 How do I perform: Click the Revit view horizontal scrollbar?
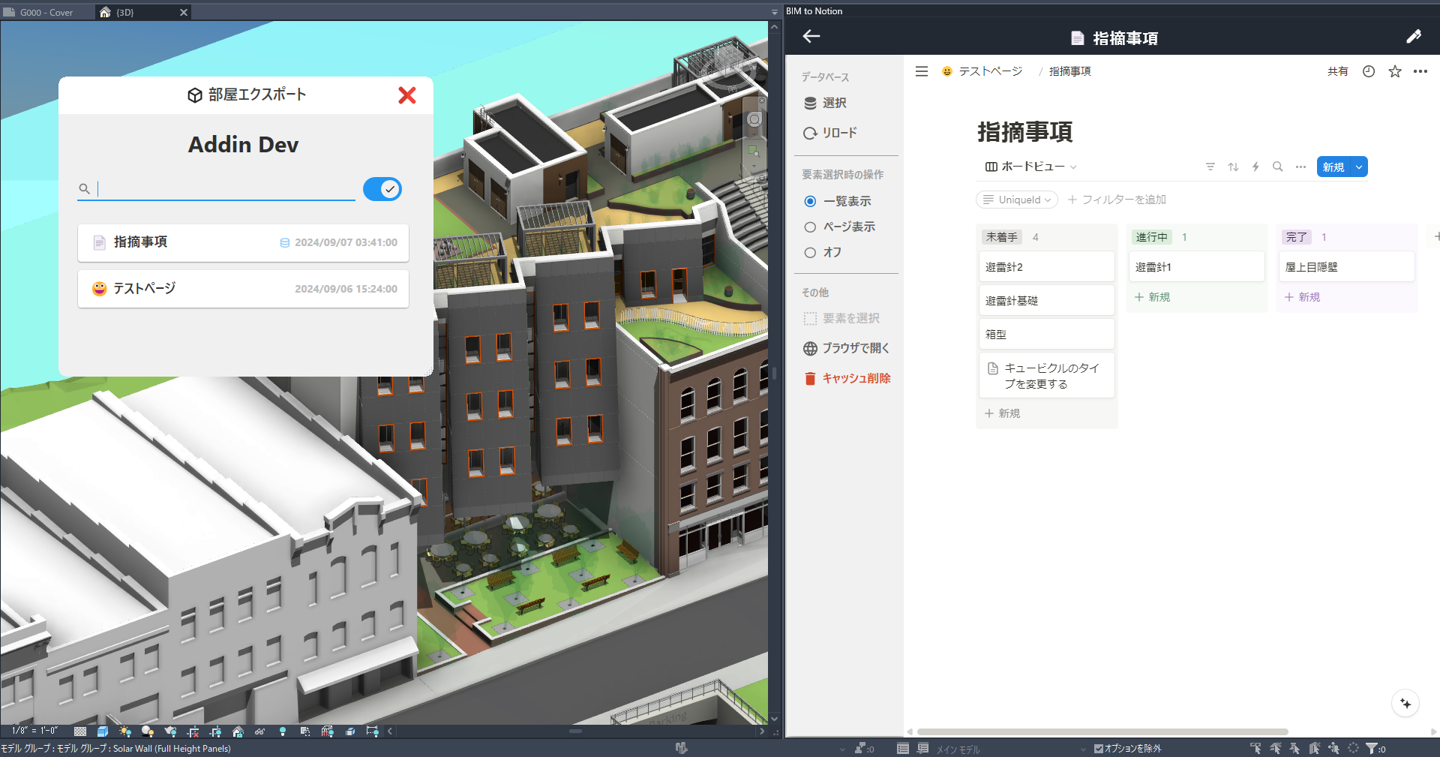coord(575,731)
